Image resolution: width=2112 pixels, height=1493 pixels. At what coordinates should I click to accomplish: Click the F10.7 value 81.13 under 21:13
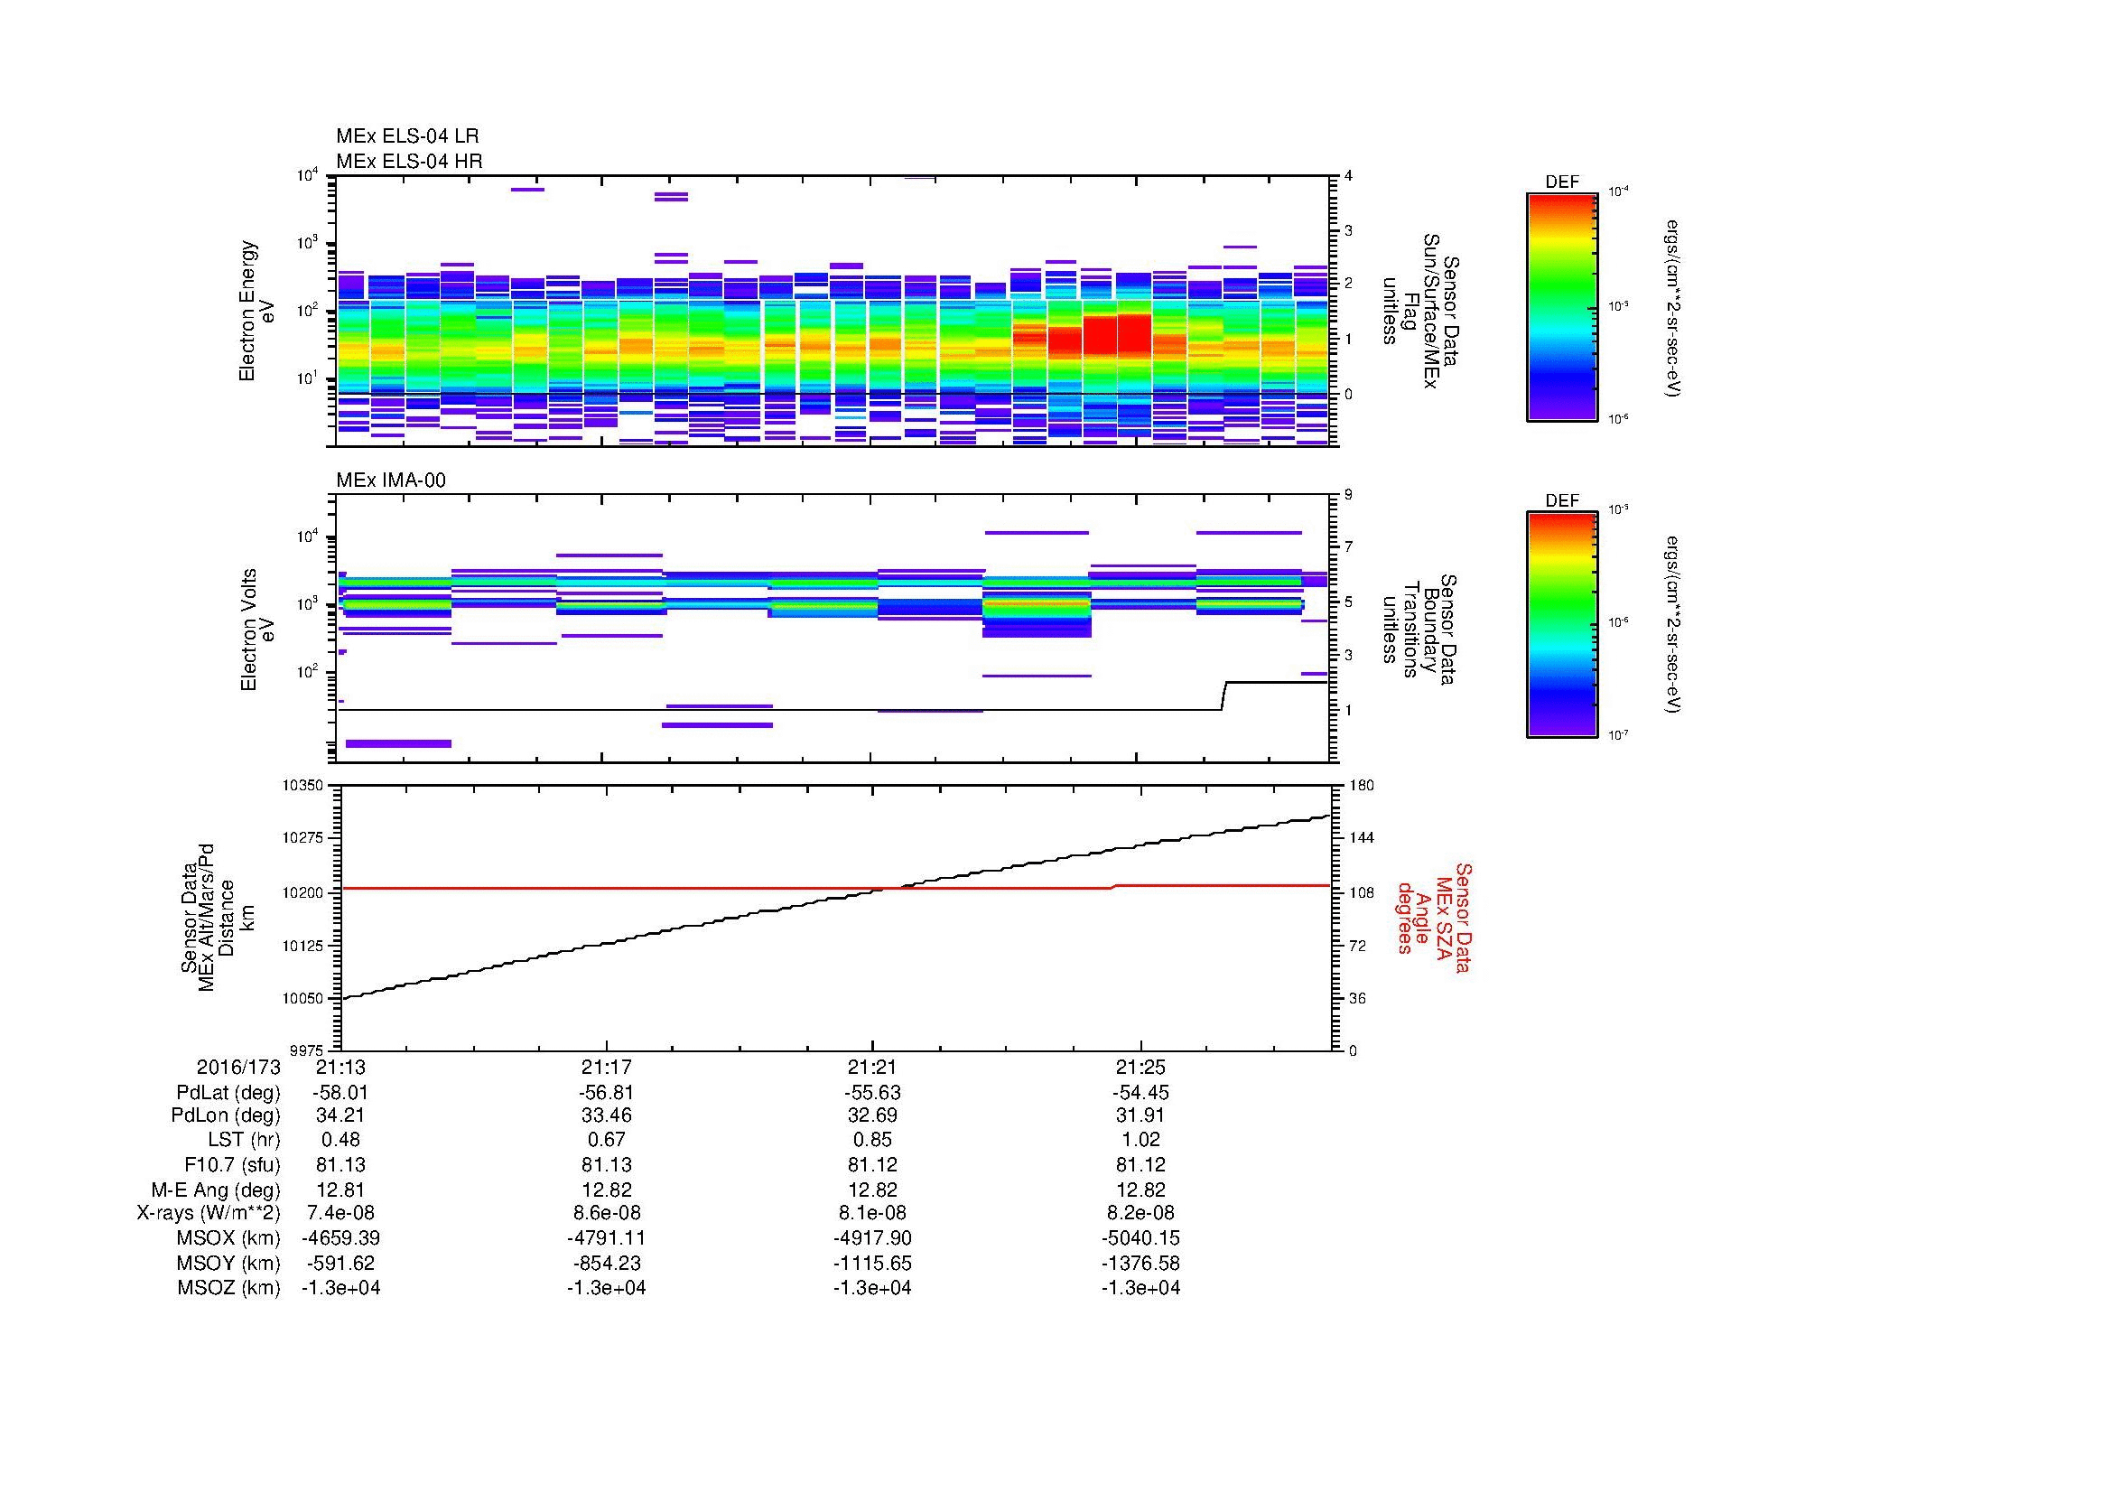(340, 1164)
